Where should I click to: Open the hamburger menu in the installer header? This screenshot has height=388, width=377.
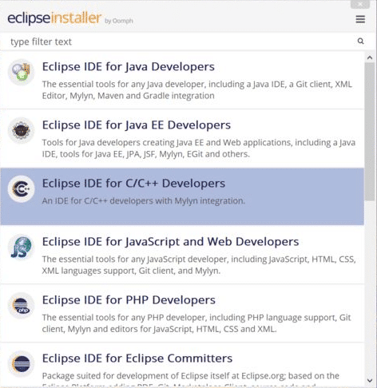click(360, 19)
